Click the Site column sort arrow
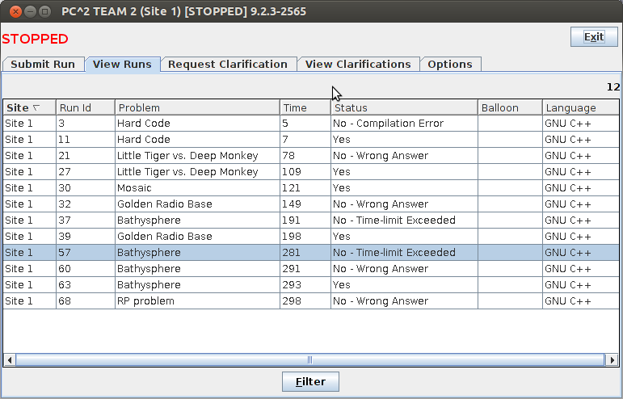This screenshot has height=399, width=623. [36, 108]
